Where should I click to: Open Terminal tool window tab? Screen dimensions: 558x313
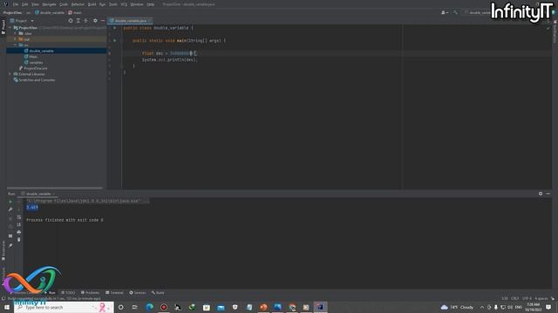click(x=114, y=293)
